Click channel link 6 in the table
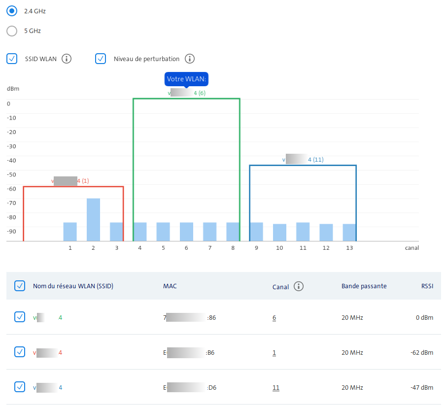Viewport: 446px width, 406px height. (274, 318)
